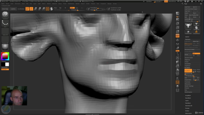
Task: Select the PolyMesh3D star tool
Action: click(x=188, y=32)
